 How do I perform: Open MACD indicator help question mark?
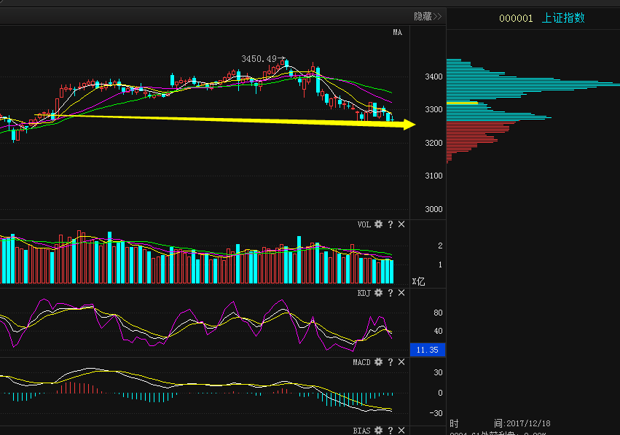click(391, 362)
